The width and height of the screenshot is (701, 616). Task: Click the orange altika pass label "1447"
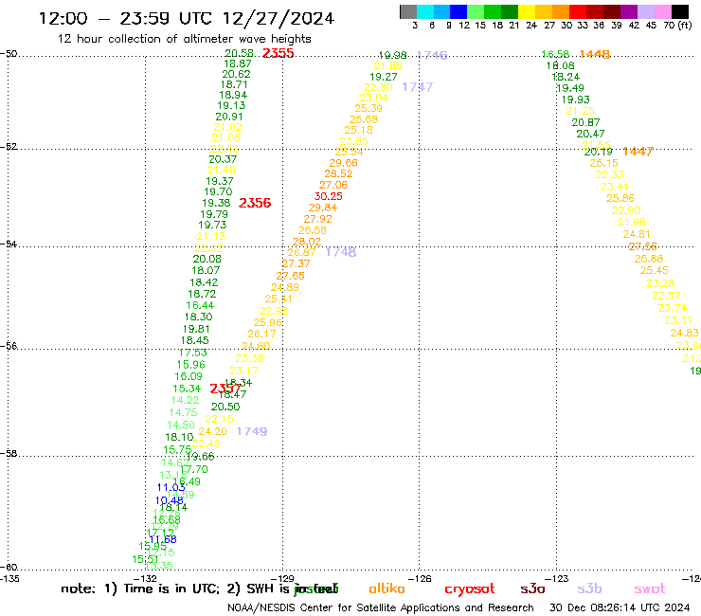pyautogui.click(x=638, y=152)
